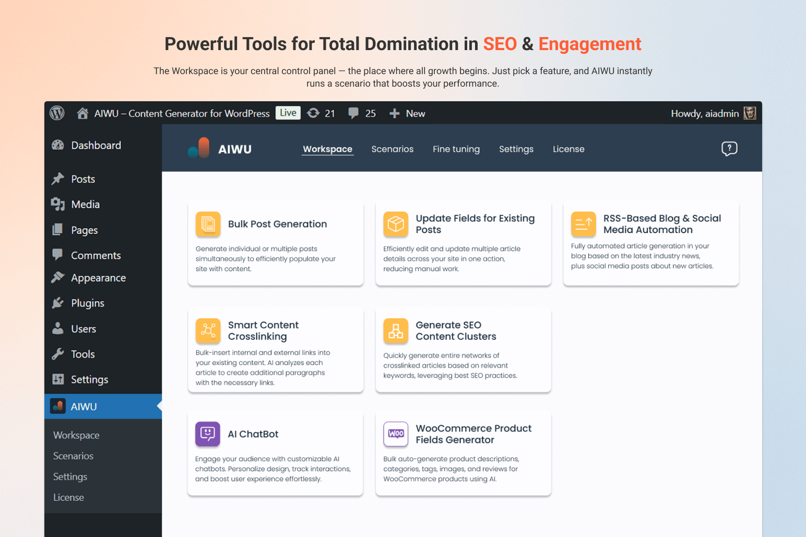Screen dimensions: 806x537
Task: Click the Users person icon
Action: [58, 328]
